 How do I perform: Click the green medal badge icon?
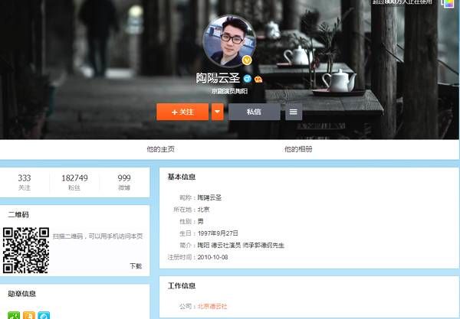click(x=14, y=315)
